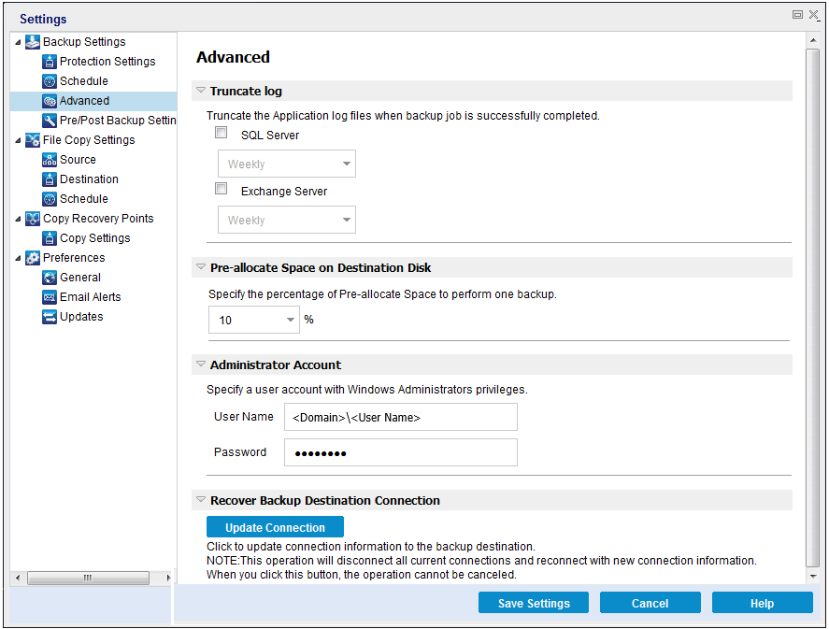Collapse the Administrator Account section

(x=200, y=365)
